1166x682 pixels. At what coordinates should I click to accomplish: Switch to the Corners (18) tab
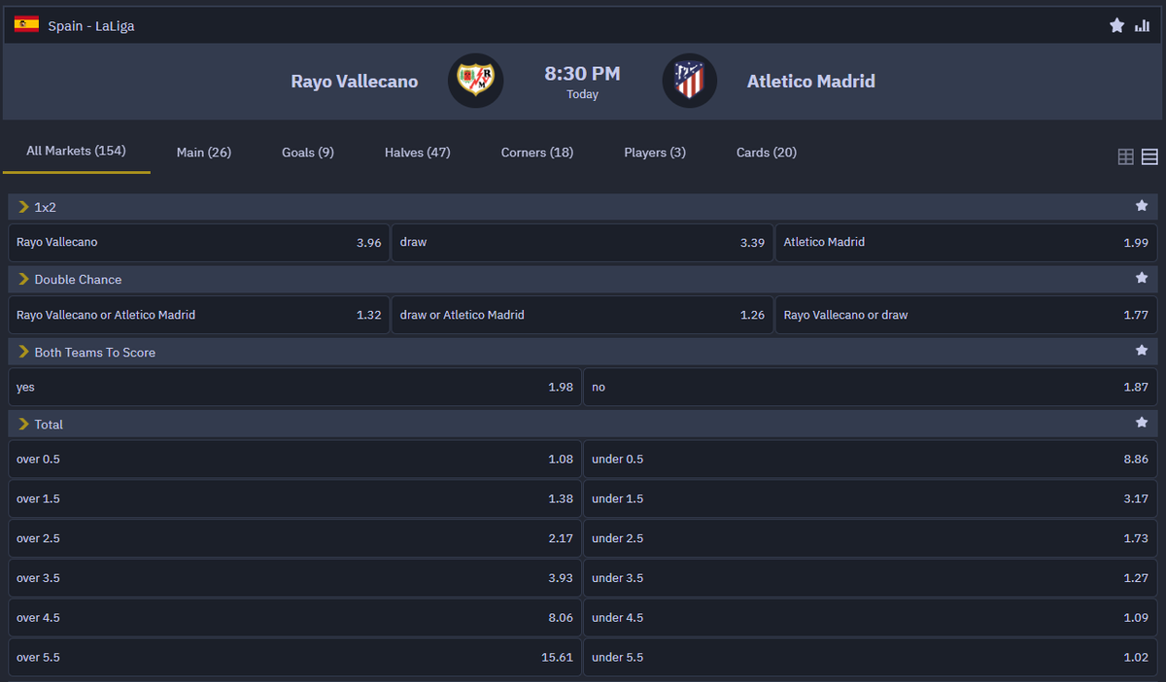point(537,153)
